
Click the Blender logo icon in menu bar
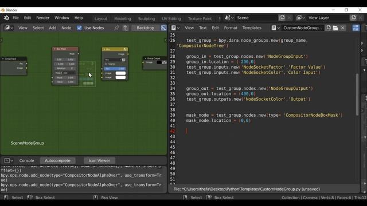pyautogui.click(x=6, y=18)
